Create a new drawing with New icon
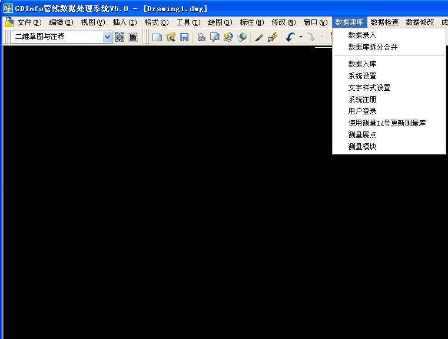448x339 pixels. (157, 37)
